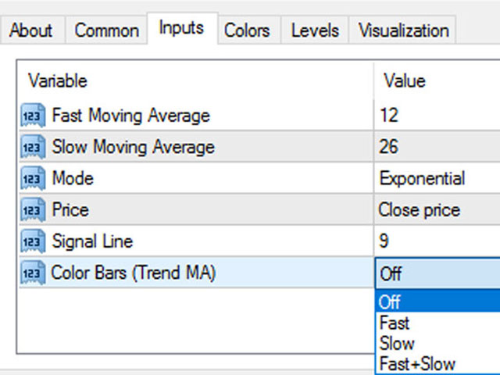
Task: Click the icon beside Signal Line
Action: [x=33, y=242]
